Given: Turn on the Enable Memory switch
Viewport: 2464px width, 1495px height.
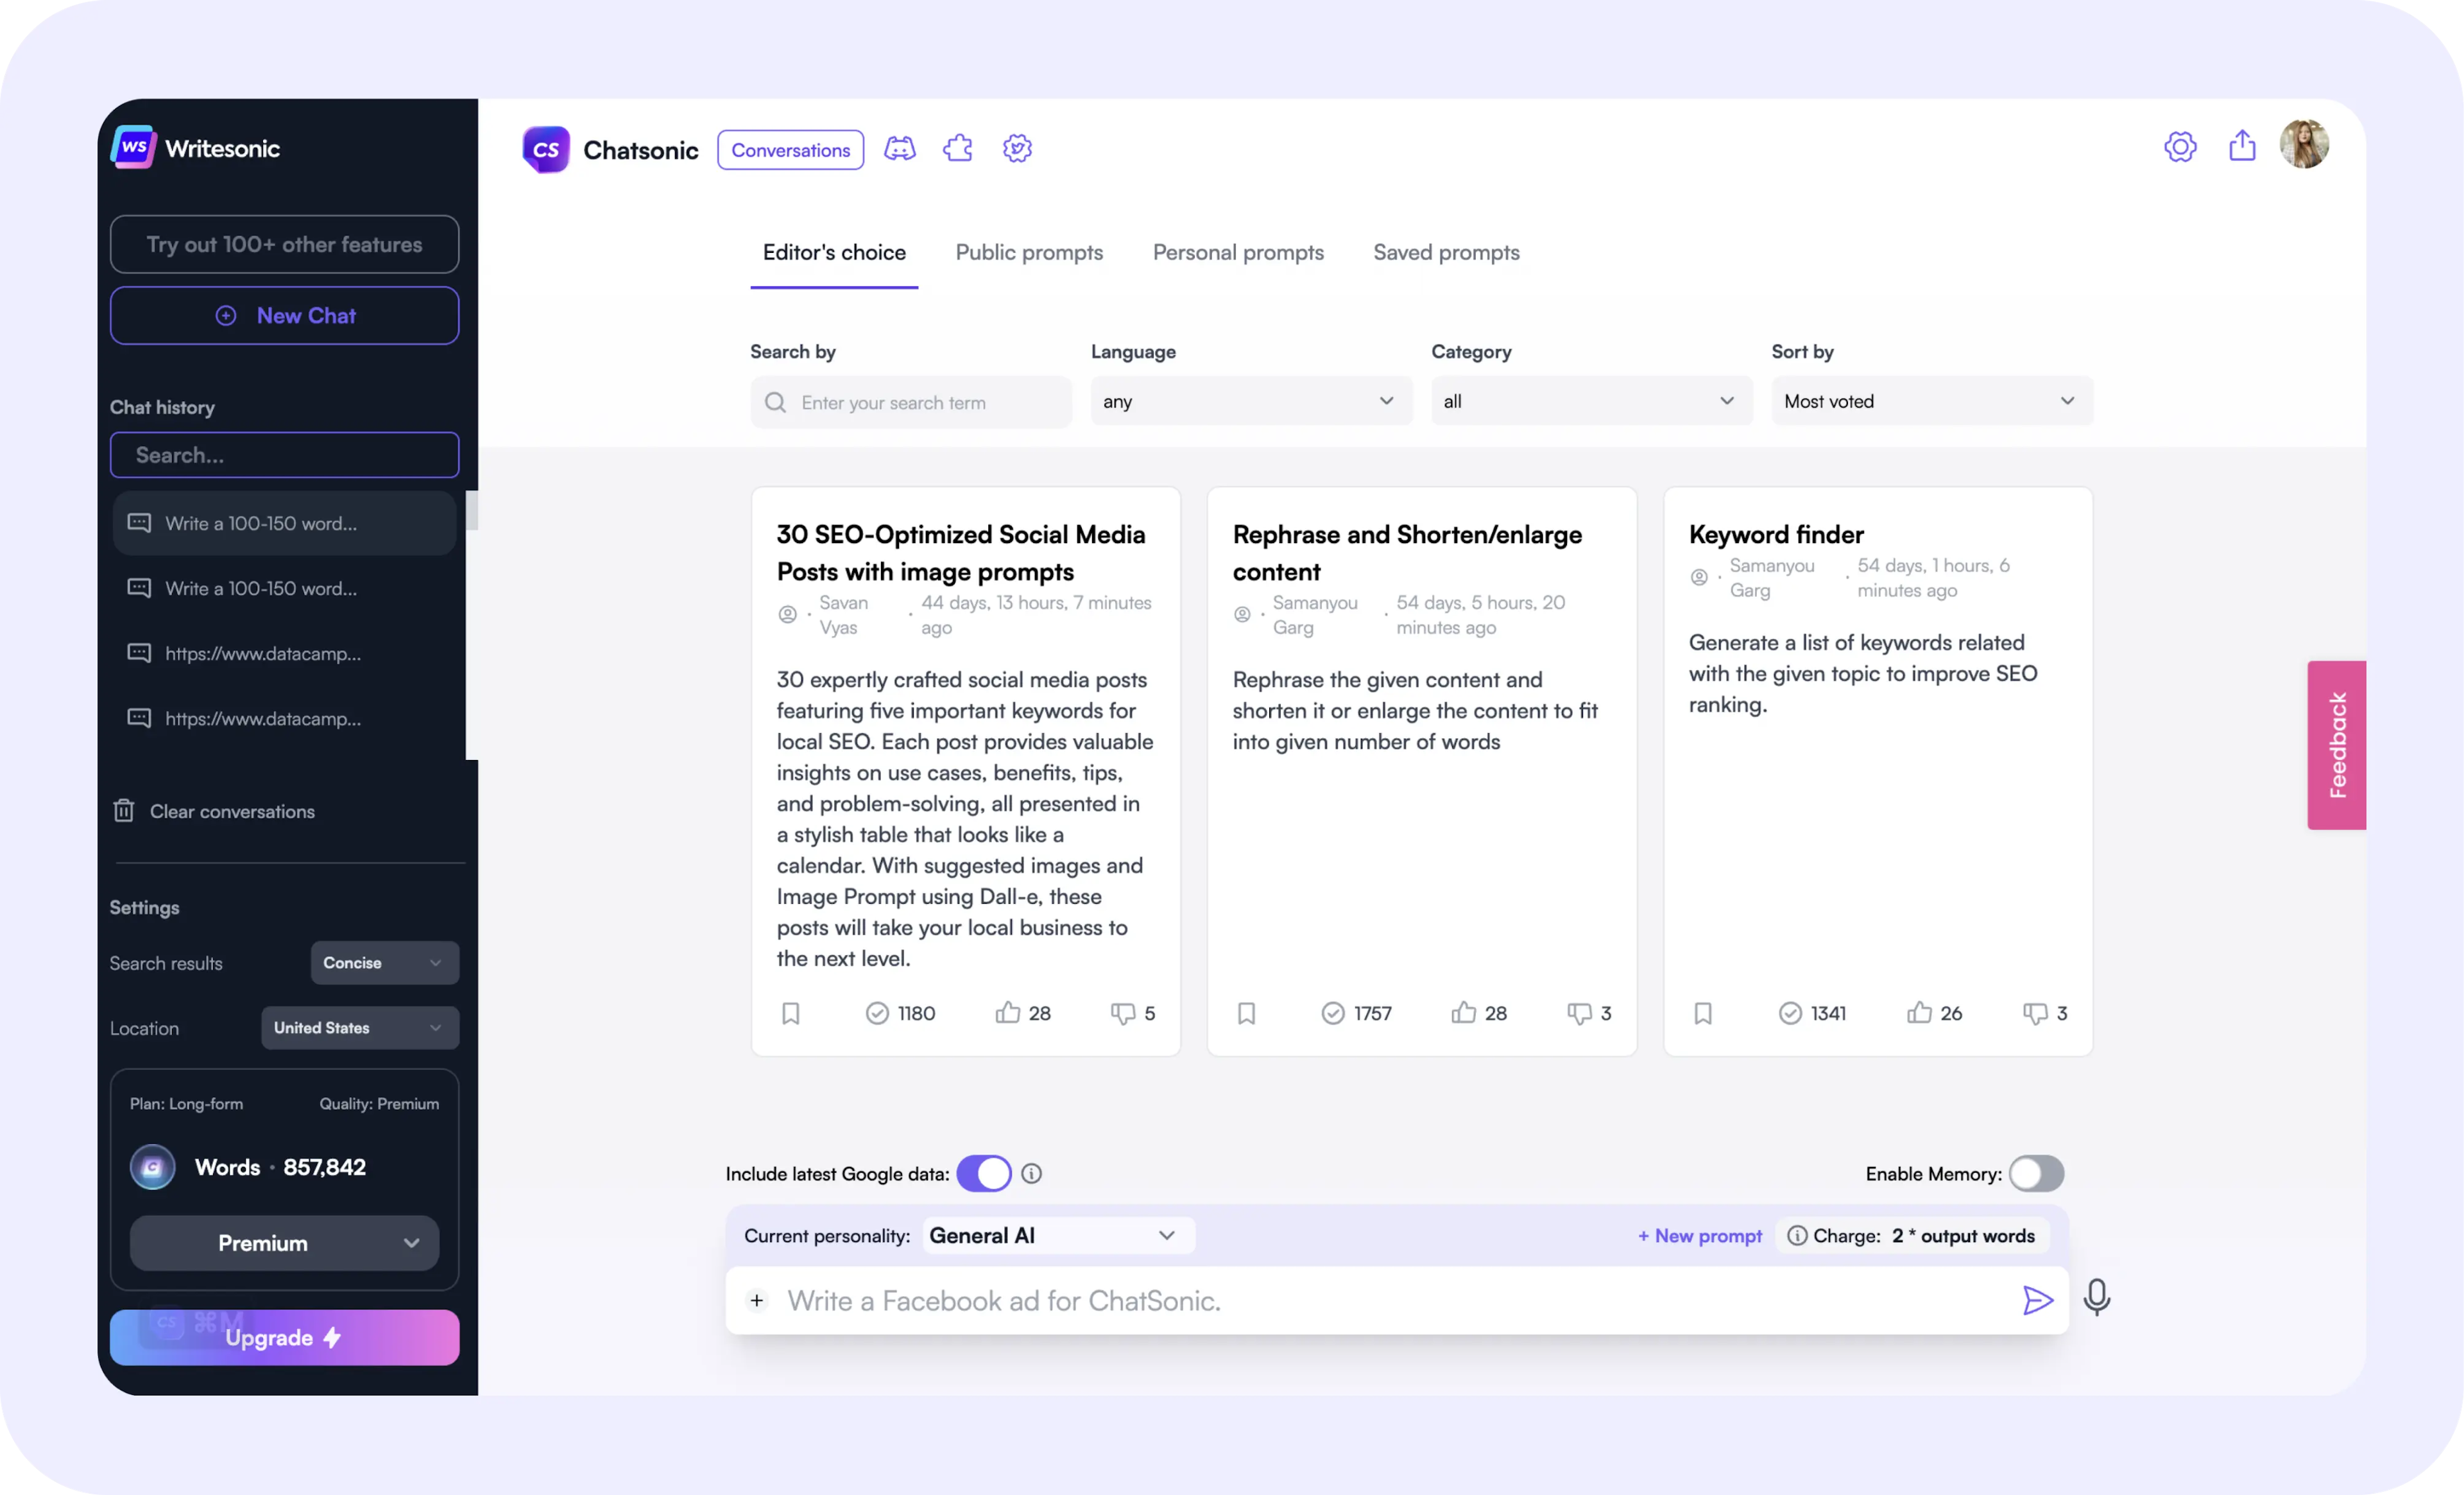Looking at the screenshot, I should (x=2036, y=1173).
